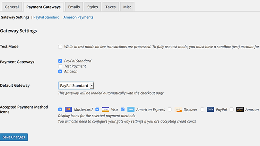The height and width of the screenshot is (146, 260).
Task: Click the Mastercard card icon
Action: click(x=68, y=109)
